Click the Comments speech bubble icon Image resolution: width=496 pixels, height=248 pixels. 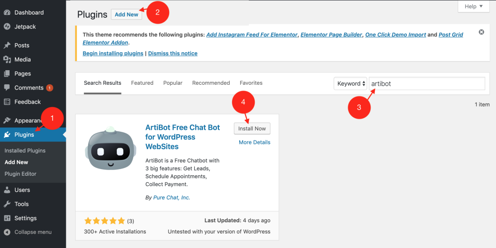[7, 88]
